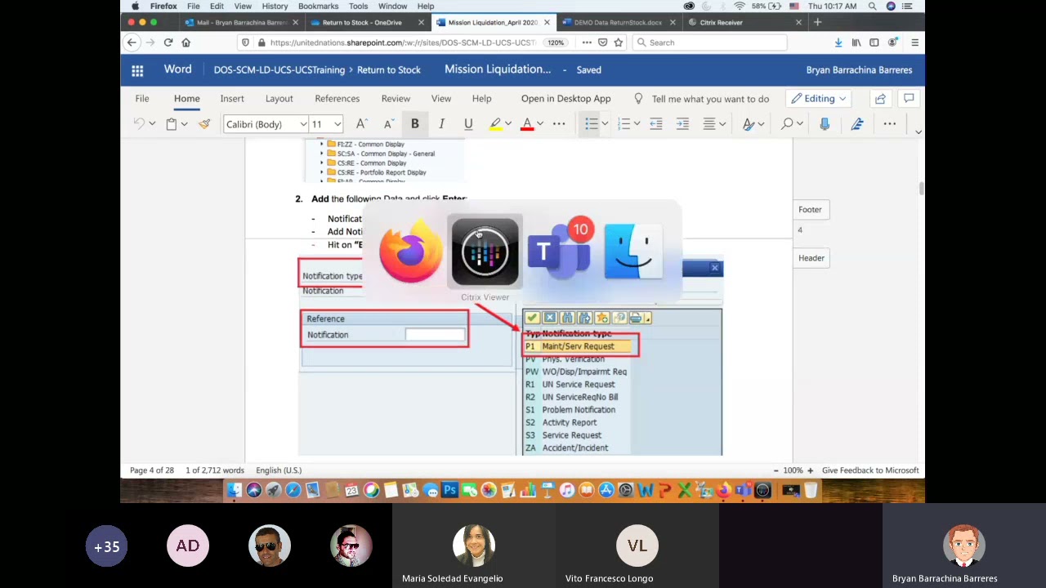Click Give Feedback to Microsoft
This screenshot has height=588, width=1046.
[870, 470]
